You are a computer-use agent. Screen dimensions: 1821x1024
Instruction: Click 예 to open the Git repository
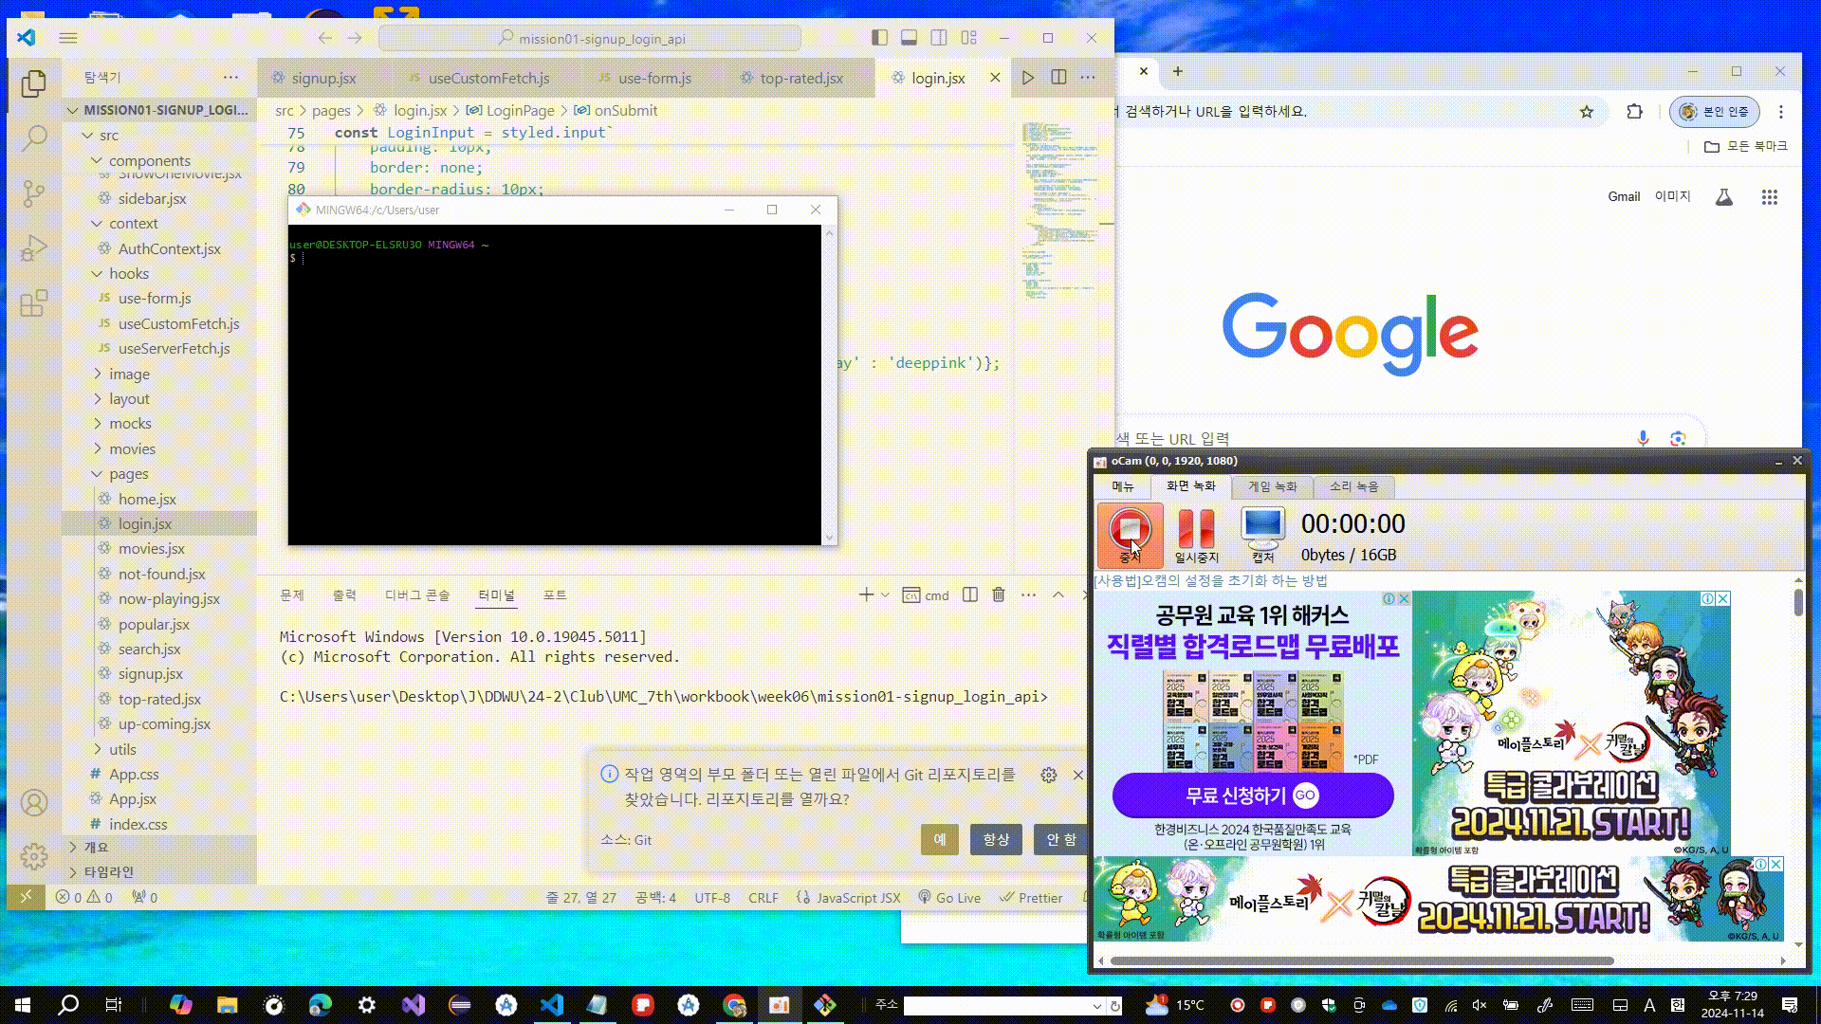click(939, 839)
